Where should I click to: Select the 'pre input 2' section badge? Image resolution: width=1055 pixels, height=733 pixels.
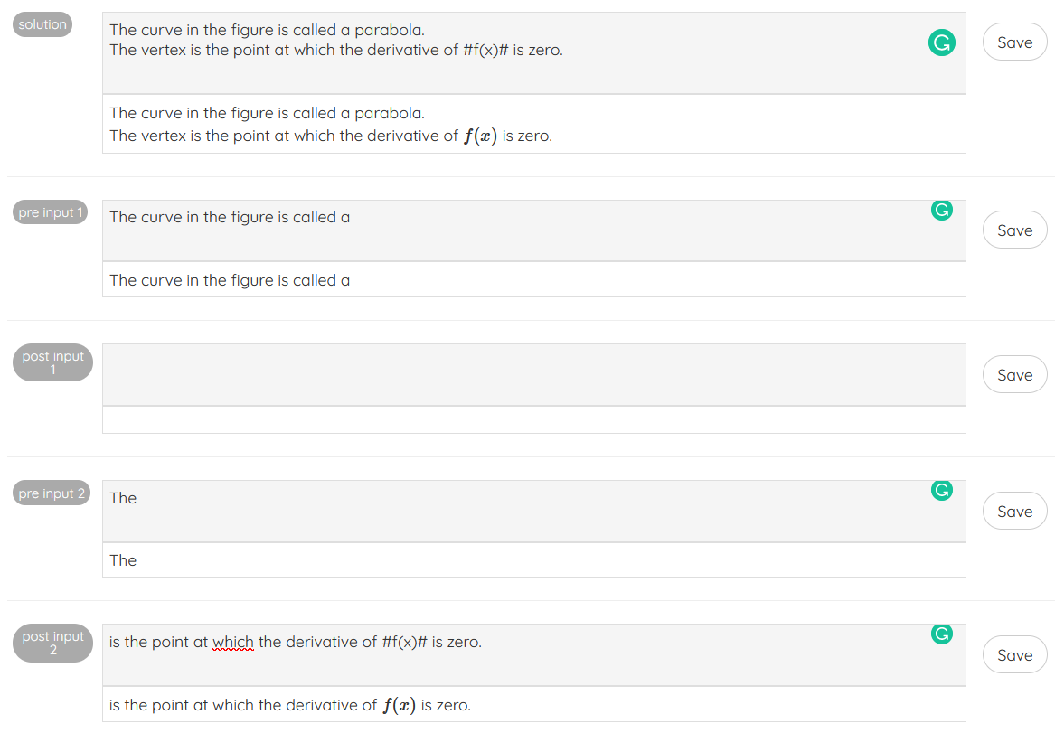(50, 493)
